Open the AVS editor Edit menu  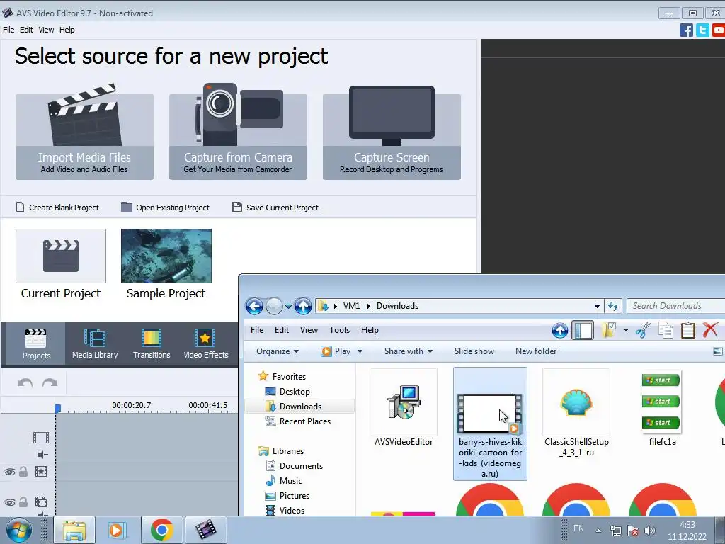[x=26, y=30]
